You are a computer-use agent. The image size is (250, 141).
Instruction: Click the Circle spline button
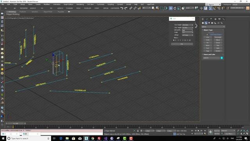(x=207, y=40)
